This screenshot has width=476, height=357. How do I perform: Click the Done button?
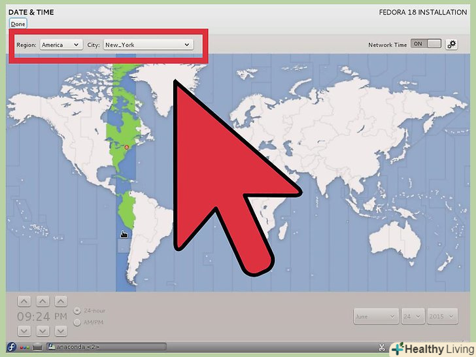(18, 24)
